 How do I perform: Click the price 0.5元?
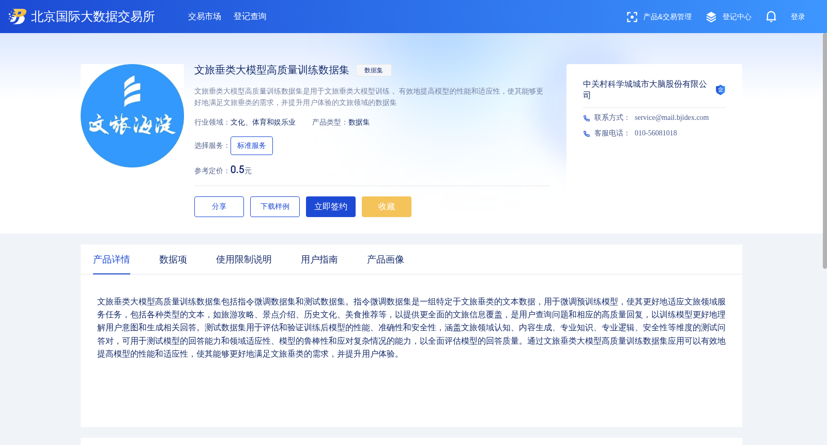[x=241, y=170]
